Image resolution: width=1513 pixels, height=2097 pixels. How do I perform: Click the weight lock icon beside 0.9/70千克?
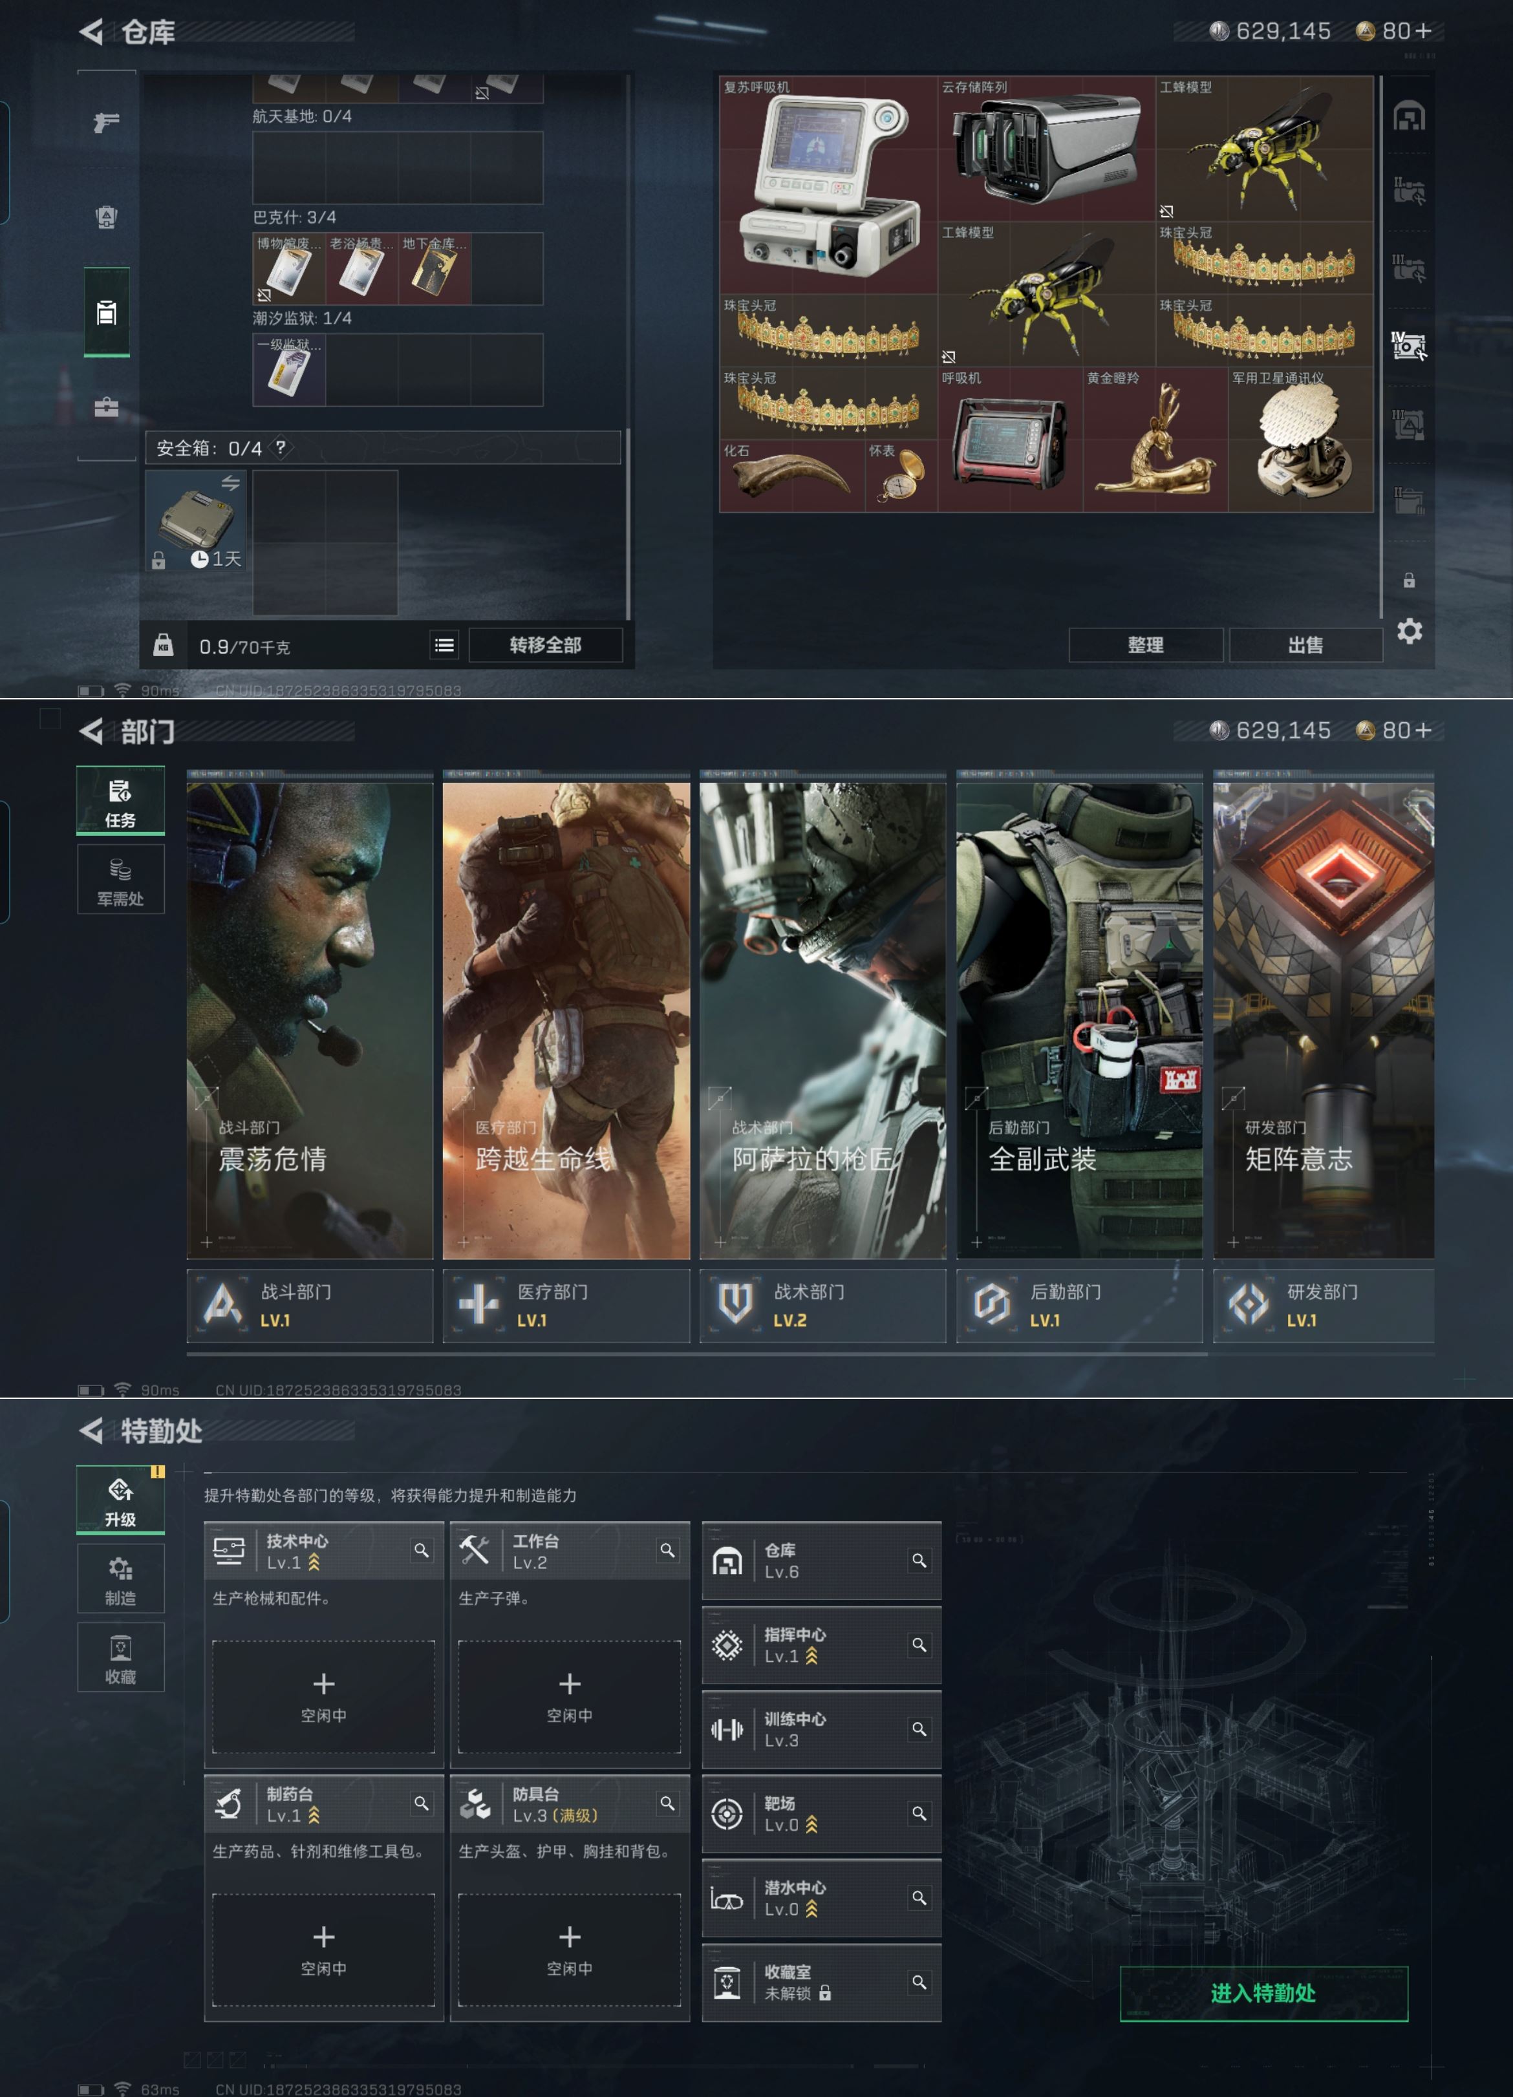pyautogui.click(x=163, y=644)
